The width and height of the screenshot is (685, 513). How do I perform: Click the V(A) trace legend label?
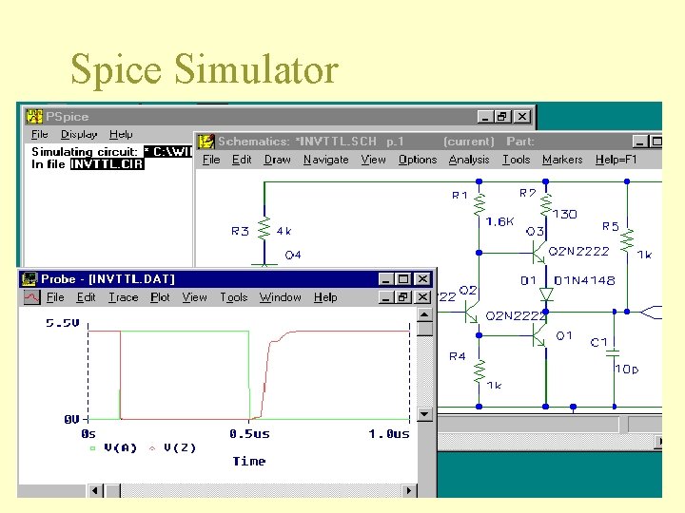coord(121,448)
